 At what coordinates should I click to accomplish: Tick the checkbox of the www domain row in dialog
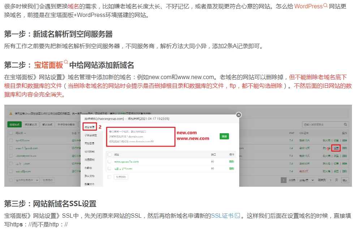pos(109,161)
